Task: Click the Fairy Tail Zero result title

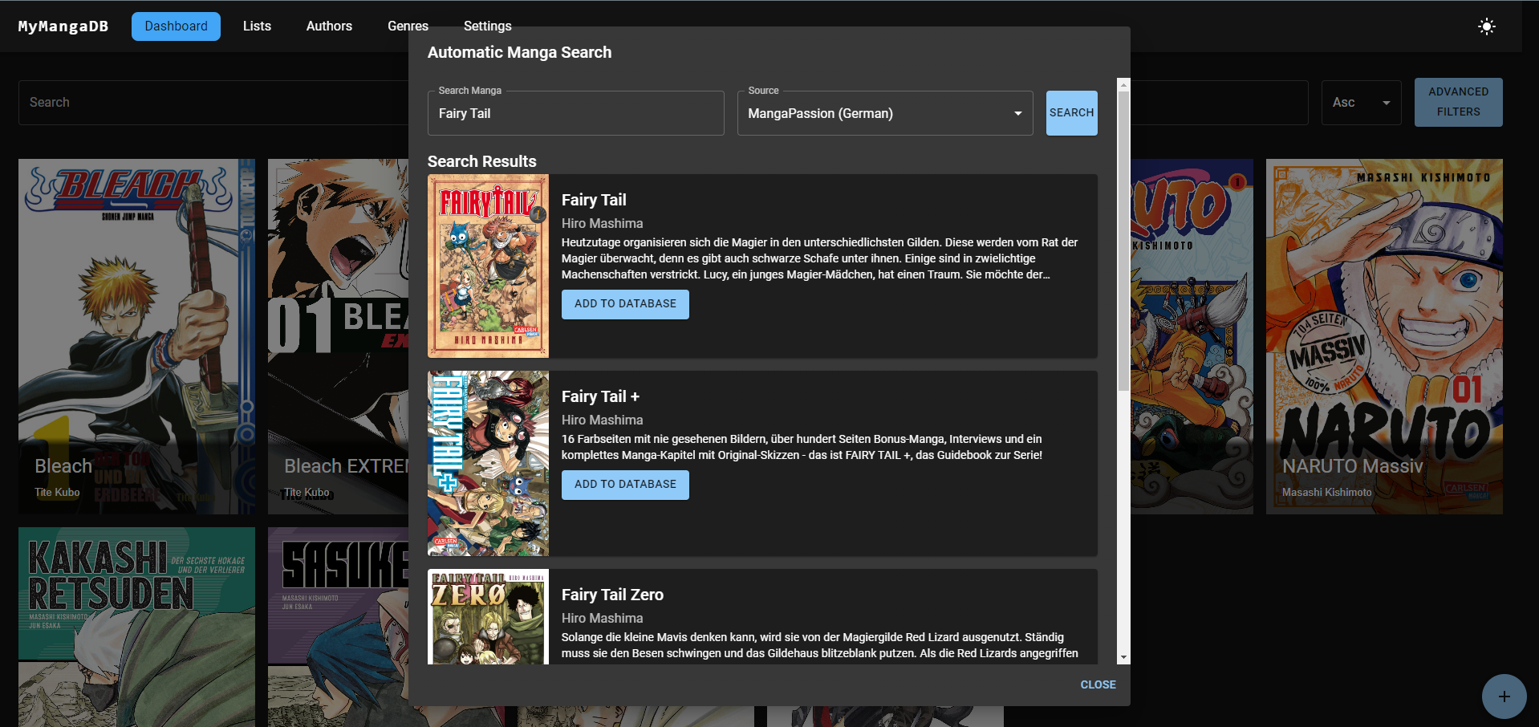Action: coord(612,595)
